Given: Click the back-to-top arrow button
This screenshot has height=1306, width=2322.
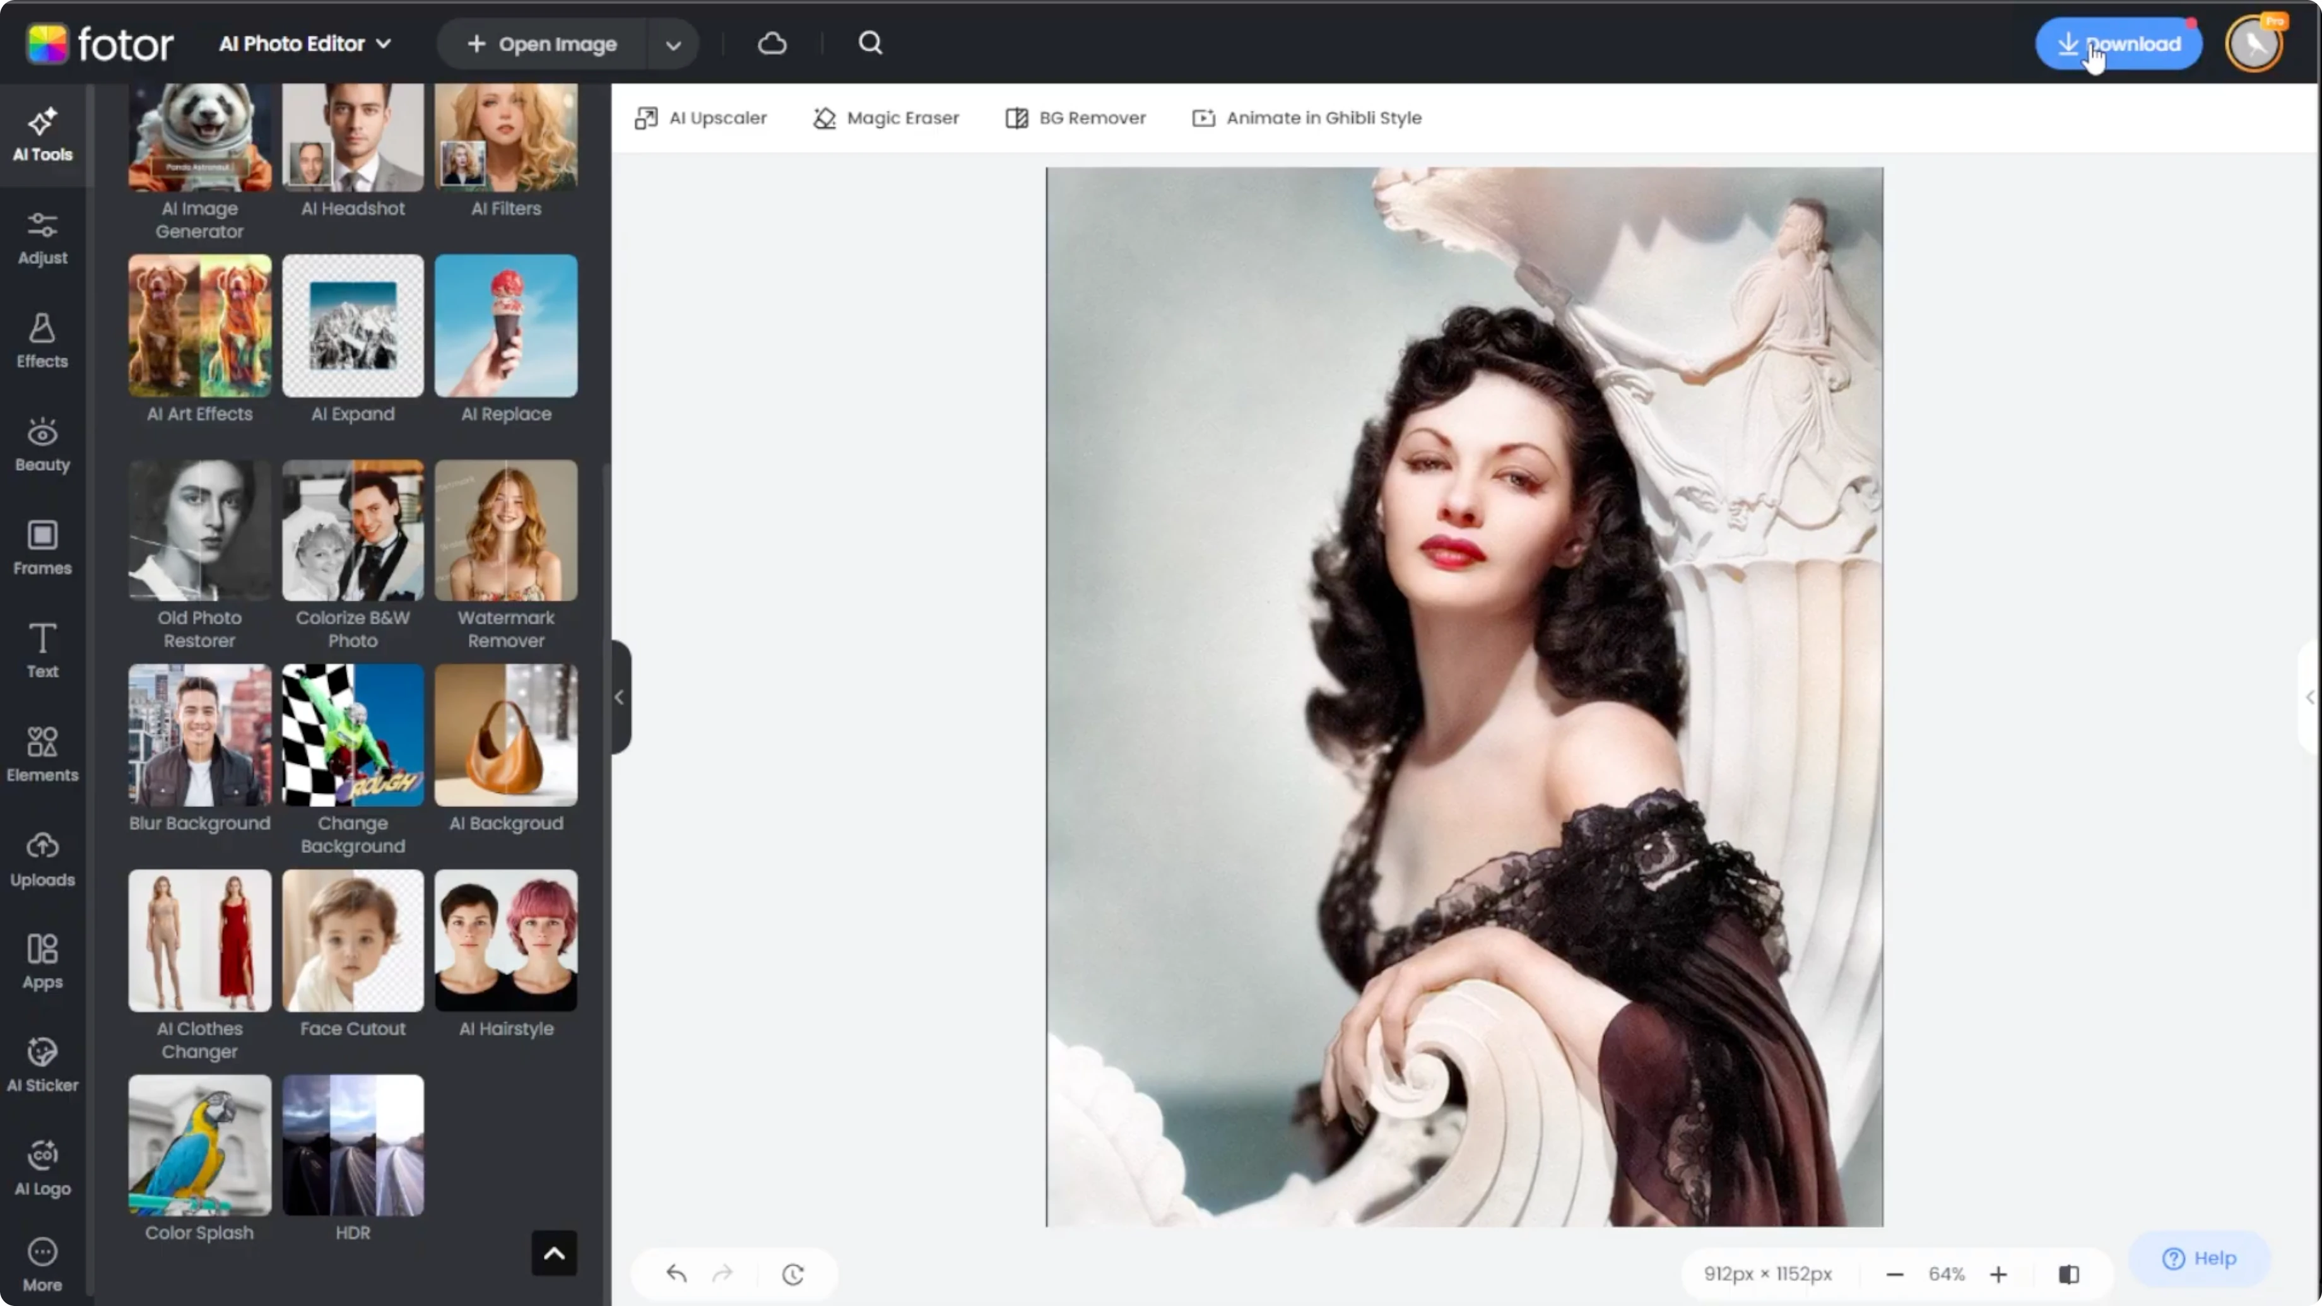Looking at the screenshot, I should 555,1254.
